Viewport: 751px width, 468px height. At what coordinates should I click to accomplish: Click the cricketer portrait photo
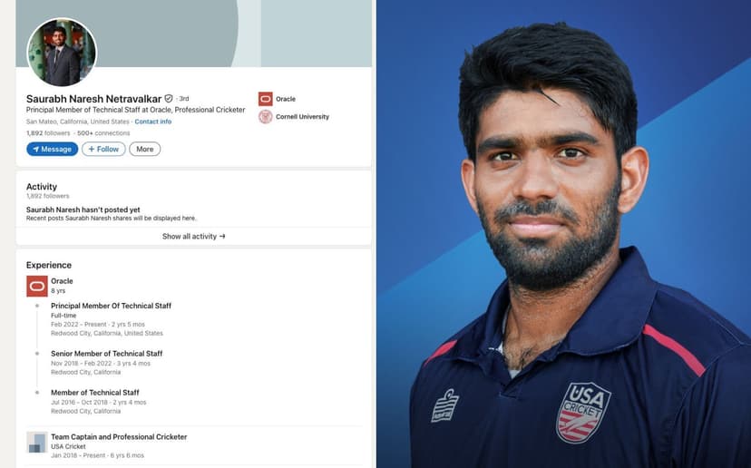click(564, 234)
